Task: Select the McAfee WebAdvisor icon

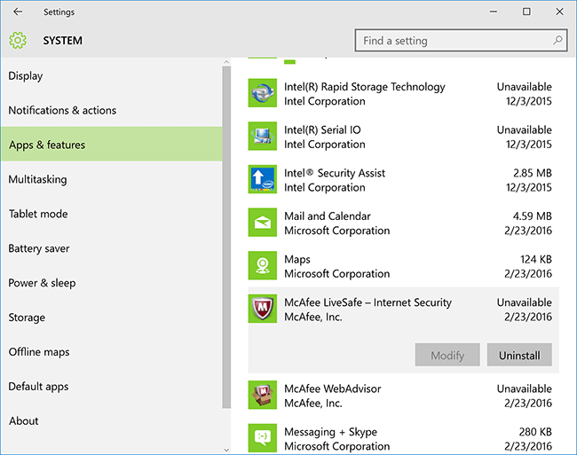Action: tap(263, 395)
